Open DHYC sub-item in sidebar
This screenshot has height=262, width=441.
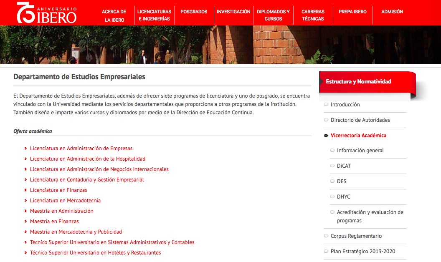tap(343, 197)
